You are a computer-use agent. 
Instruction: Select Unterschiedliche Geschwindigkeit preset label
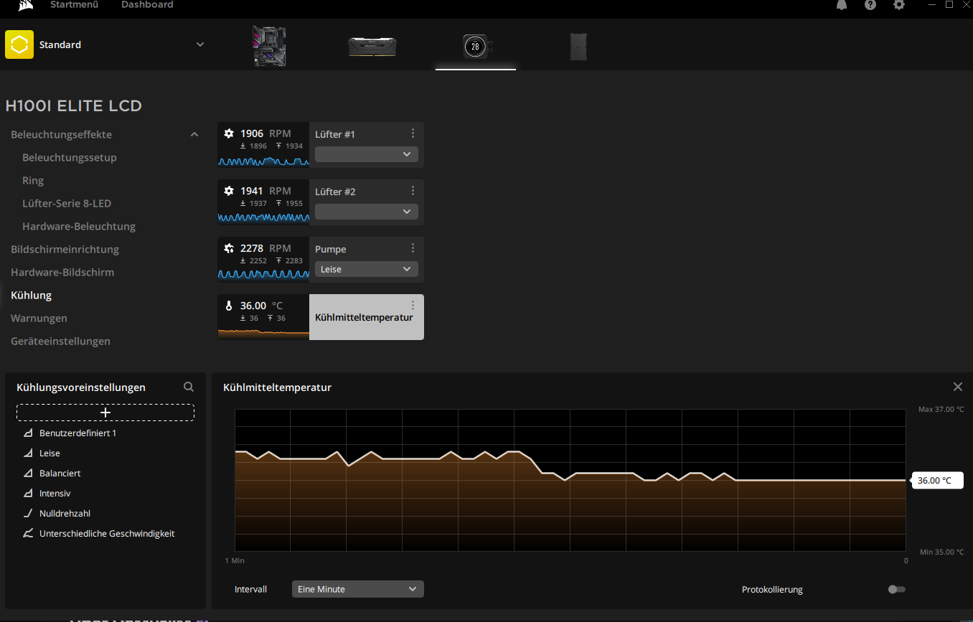click(107, 534)
